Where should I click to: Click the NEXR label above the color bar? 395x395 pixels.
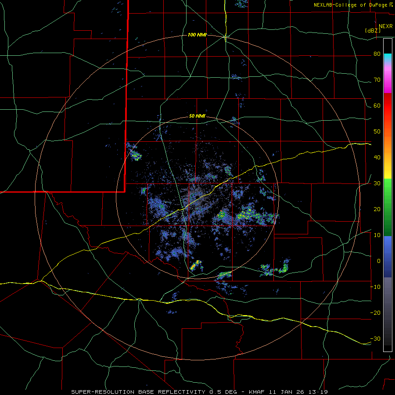[x=386, y=26]
